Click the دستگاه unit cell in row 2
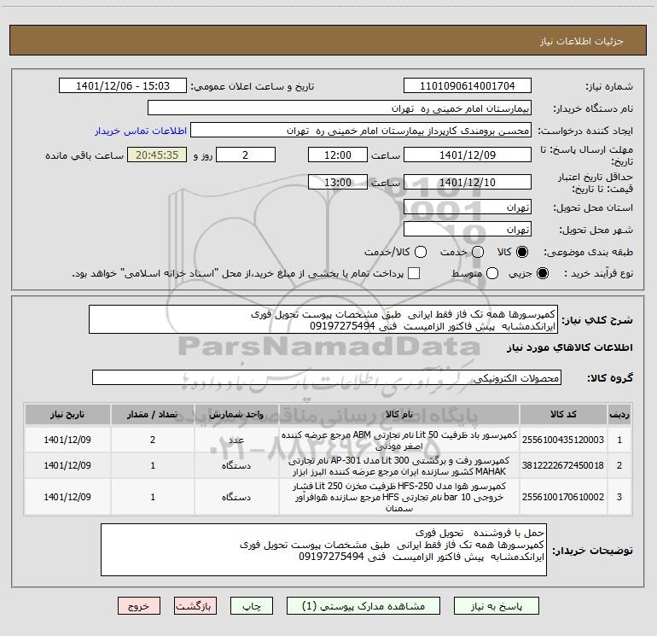Viewport: 657px width, 636px height. coord(236,466)
